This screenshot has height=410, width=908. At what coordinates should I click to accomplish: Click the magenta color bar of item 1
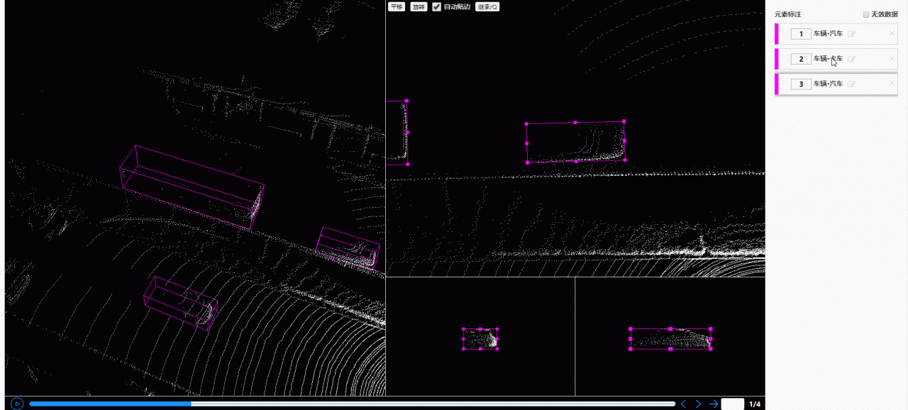point(777,33)
